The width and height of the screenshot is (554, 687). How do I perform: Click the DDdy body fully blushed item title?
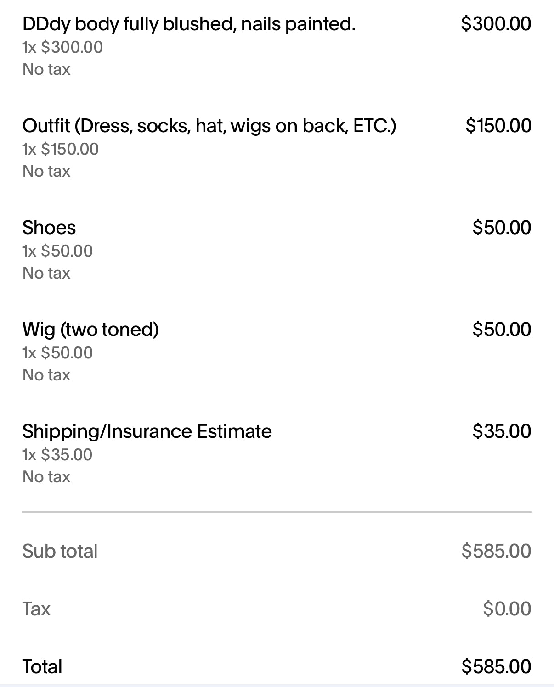click(188, 24)
